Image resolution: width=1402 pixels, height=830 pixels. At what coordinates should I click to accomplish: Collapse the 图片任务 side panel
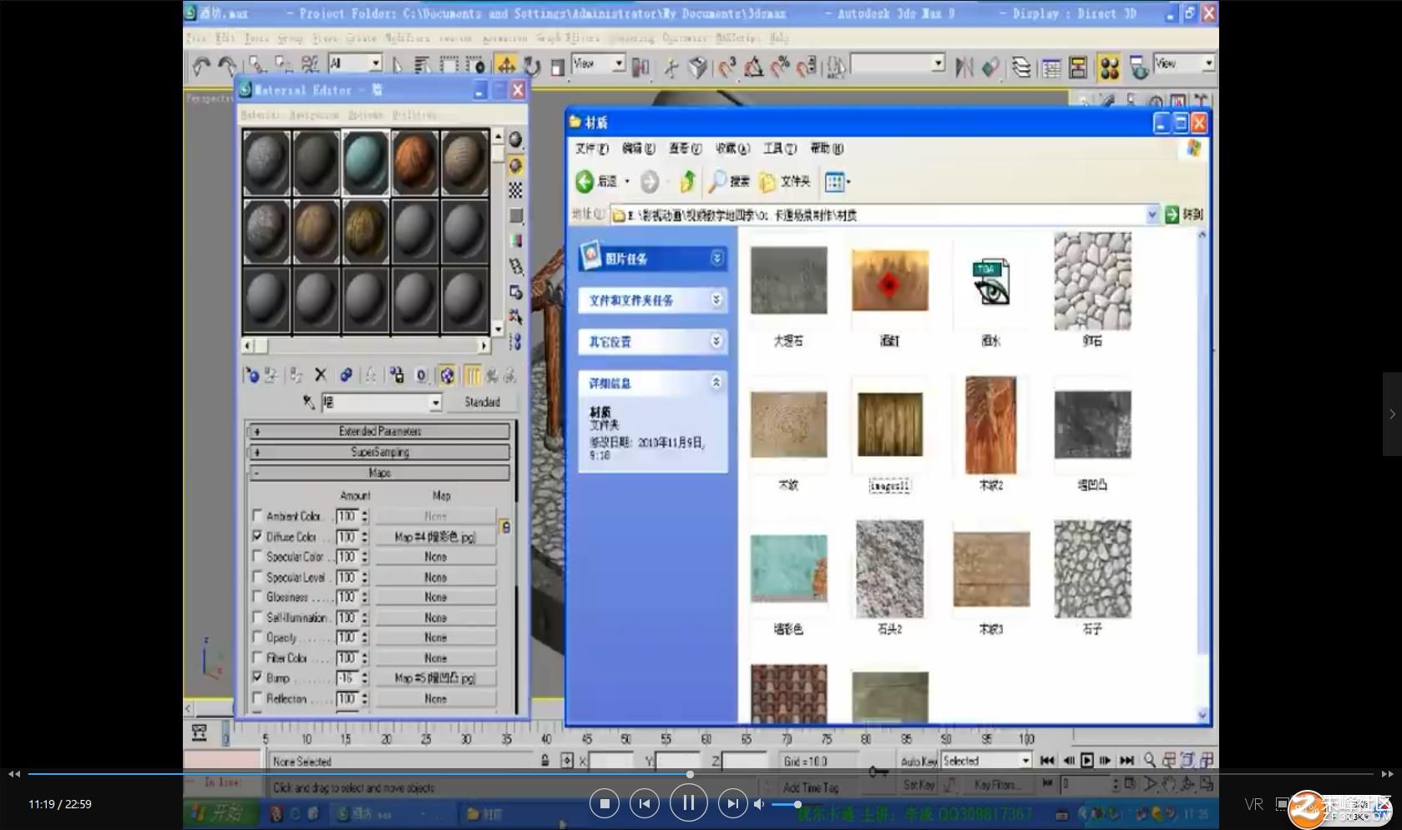click(x=716, y=258)
